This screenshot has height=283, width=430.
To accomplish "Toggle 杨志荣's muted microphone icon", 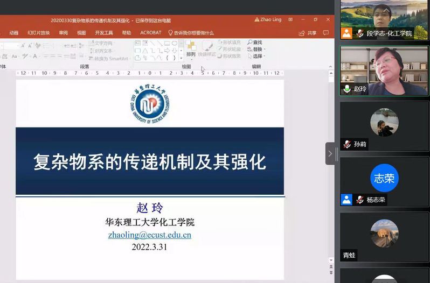I will click(360, 200).
